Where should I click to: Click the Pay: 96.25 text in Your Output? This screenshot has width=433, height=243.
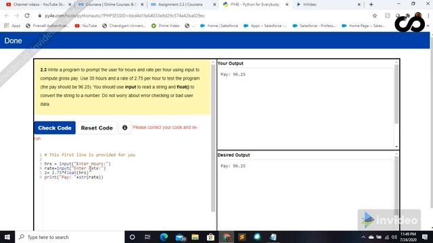233,74
